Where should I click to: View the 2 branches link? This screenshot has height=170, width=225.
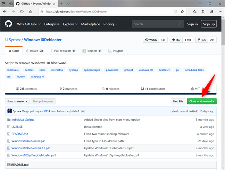pos(68,89)
